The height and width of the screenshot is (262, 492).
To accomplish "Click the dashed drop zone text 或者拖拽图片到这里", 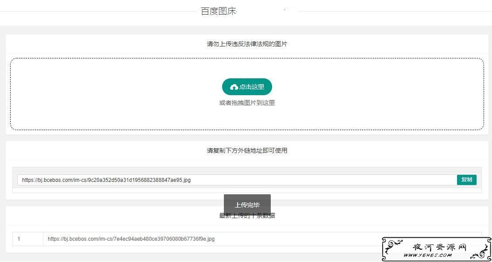I will pyautogui.click(x=247, y=103).
